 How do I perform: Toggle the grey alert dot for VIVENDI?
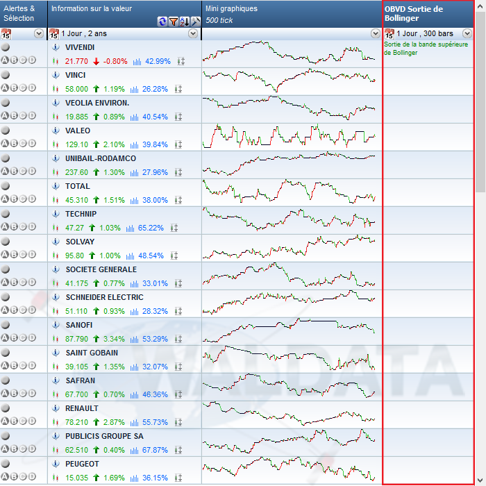click(x=6, y=47)
